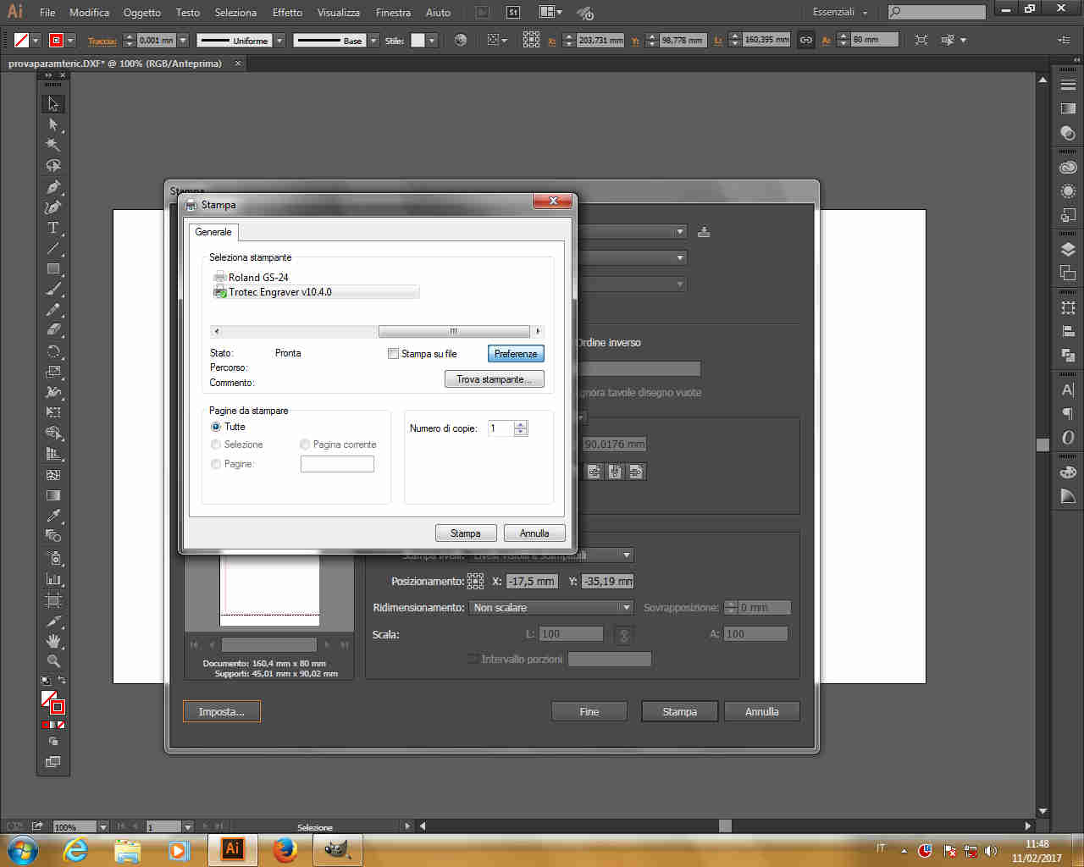This screenshot has height=867, width=1084.
Task: Select the Eyedropper tool
Action: 53,516
